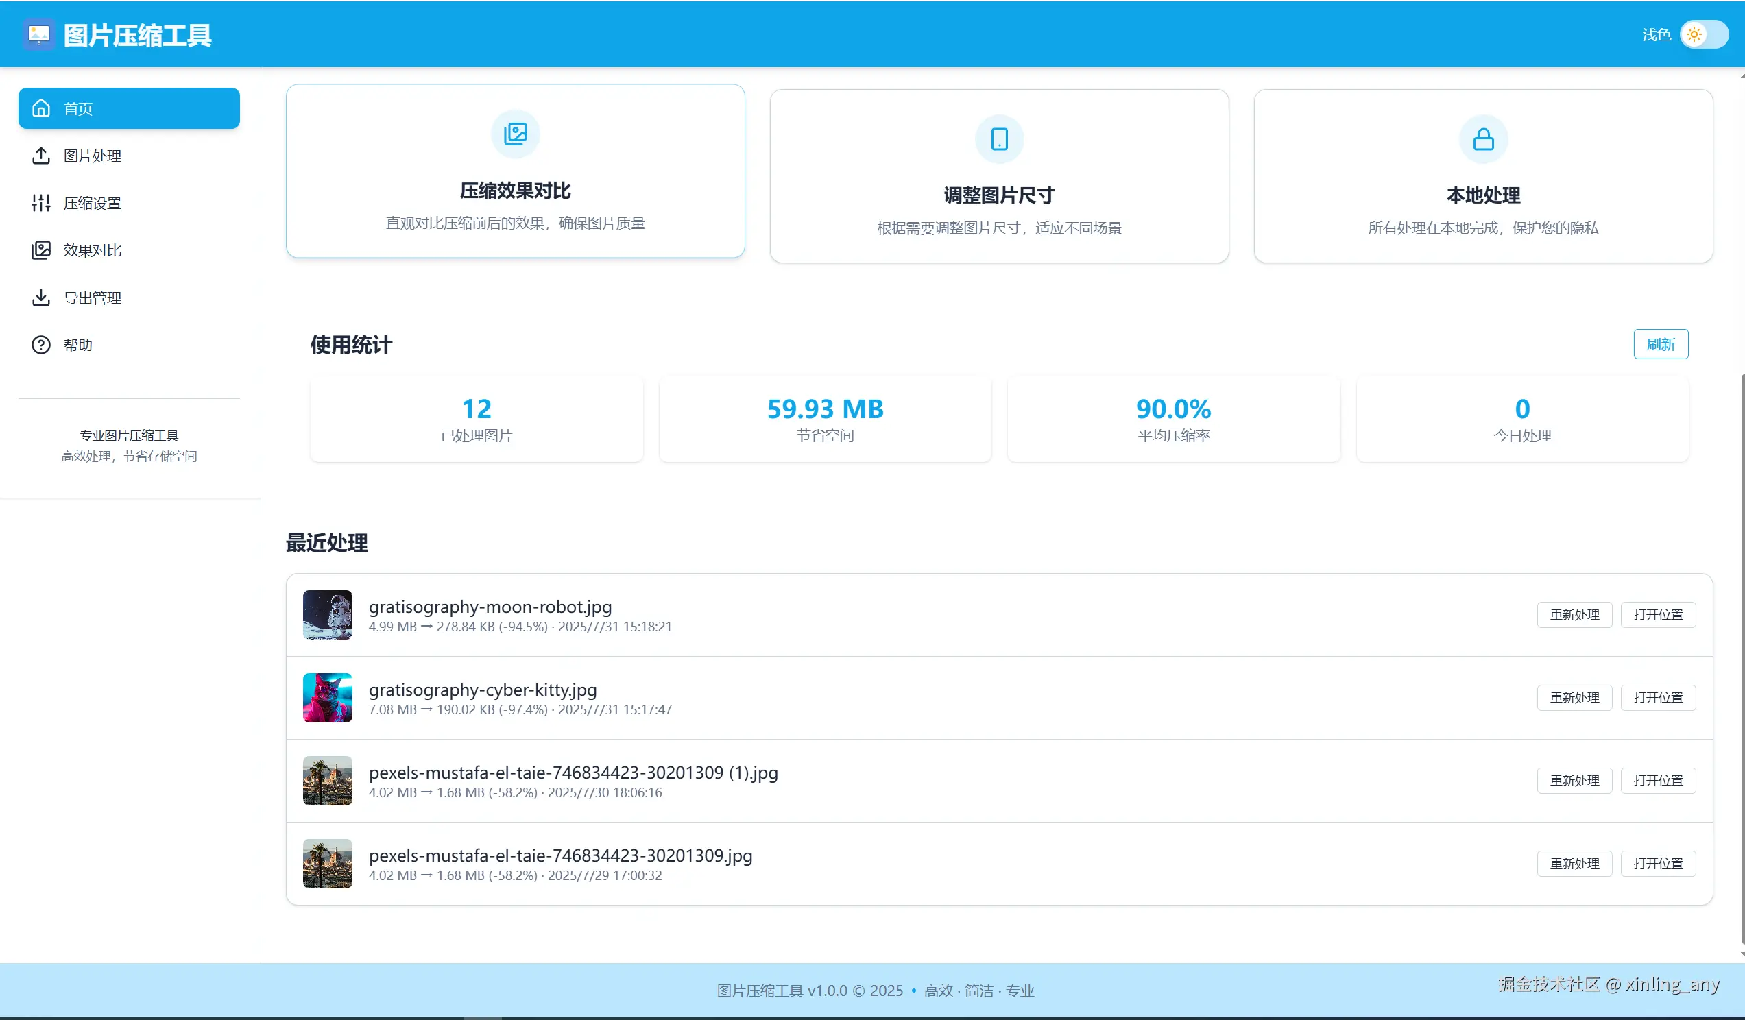
Task: Click the 今日处理 count of 0
Action: coord(1522,409)
